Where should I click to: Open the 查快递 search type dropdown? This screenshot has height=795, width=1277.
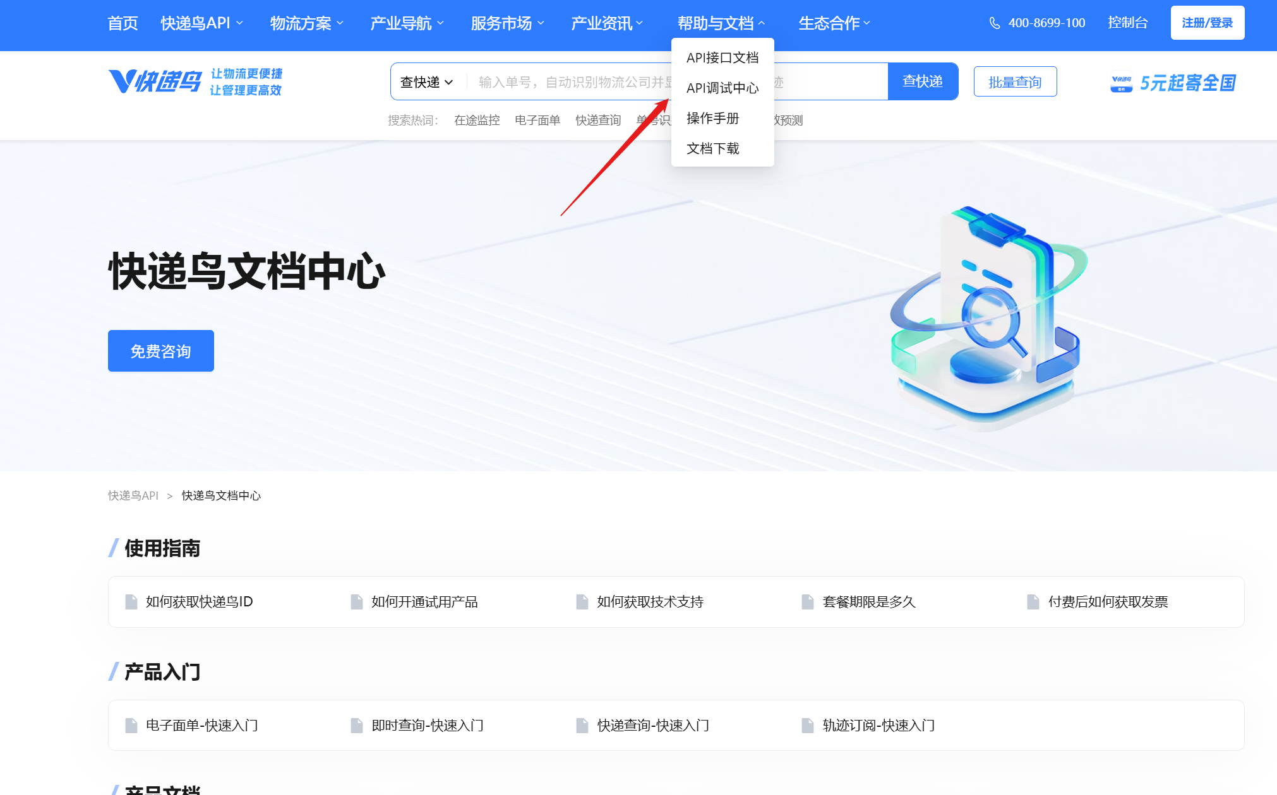(x=427, y=82)
